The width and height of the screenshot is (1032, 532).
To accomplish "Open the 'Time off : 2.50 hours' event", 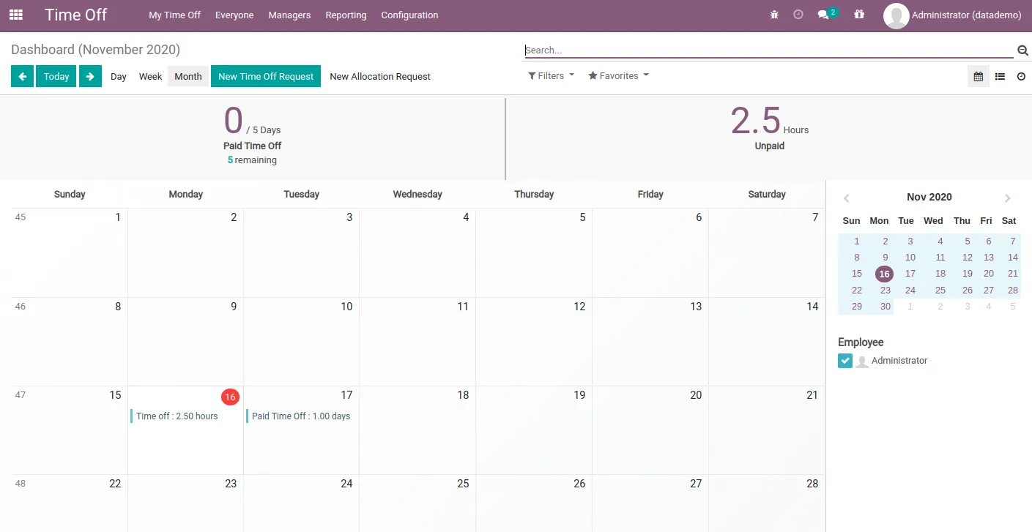I will point(185,416).
